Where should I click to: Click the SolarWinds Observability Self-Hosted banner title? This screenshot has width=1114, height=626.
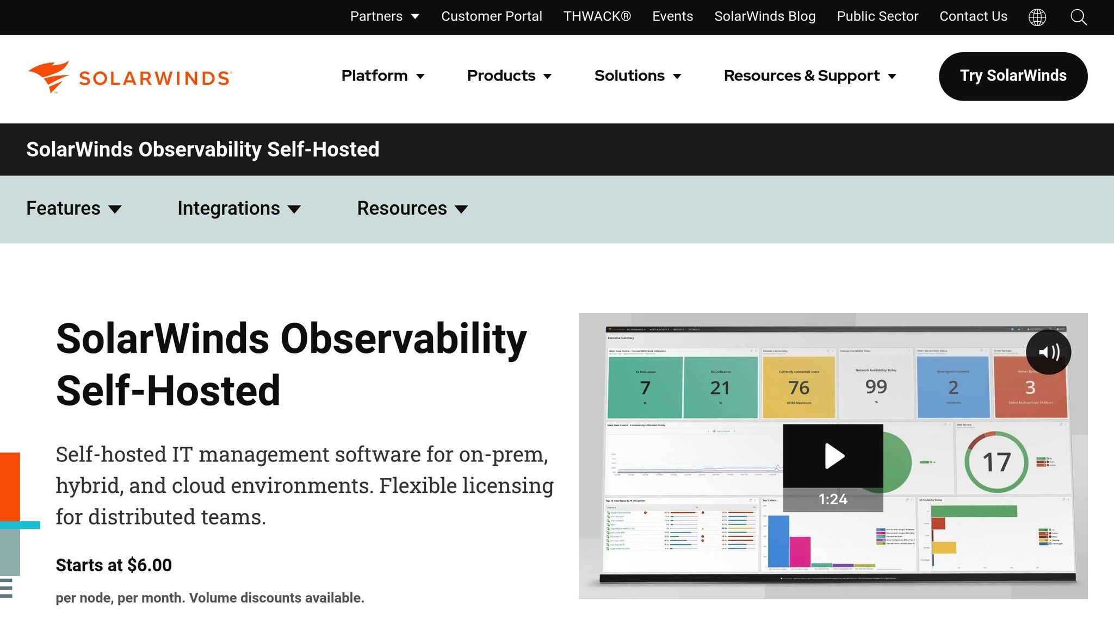pos(203,149)
